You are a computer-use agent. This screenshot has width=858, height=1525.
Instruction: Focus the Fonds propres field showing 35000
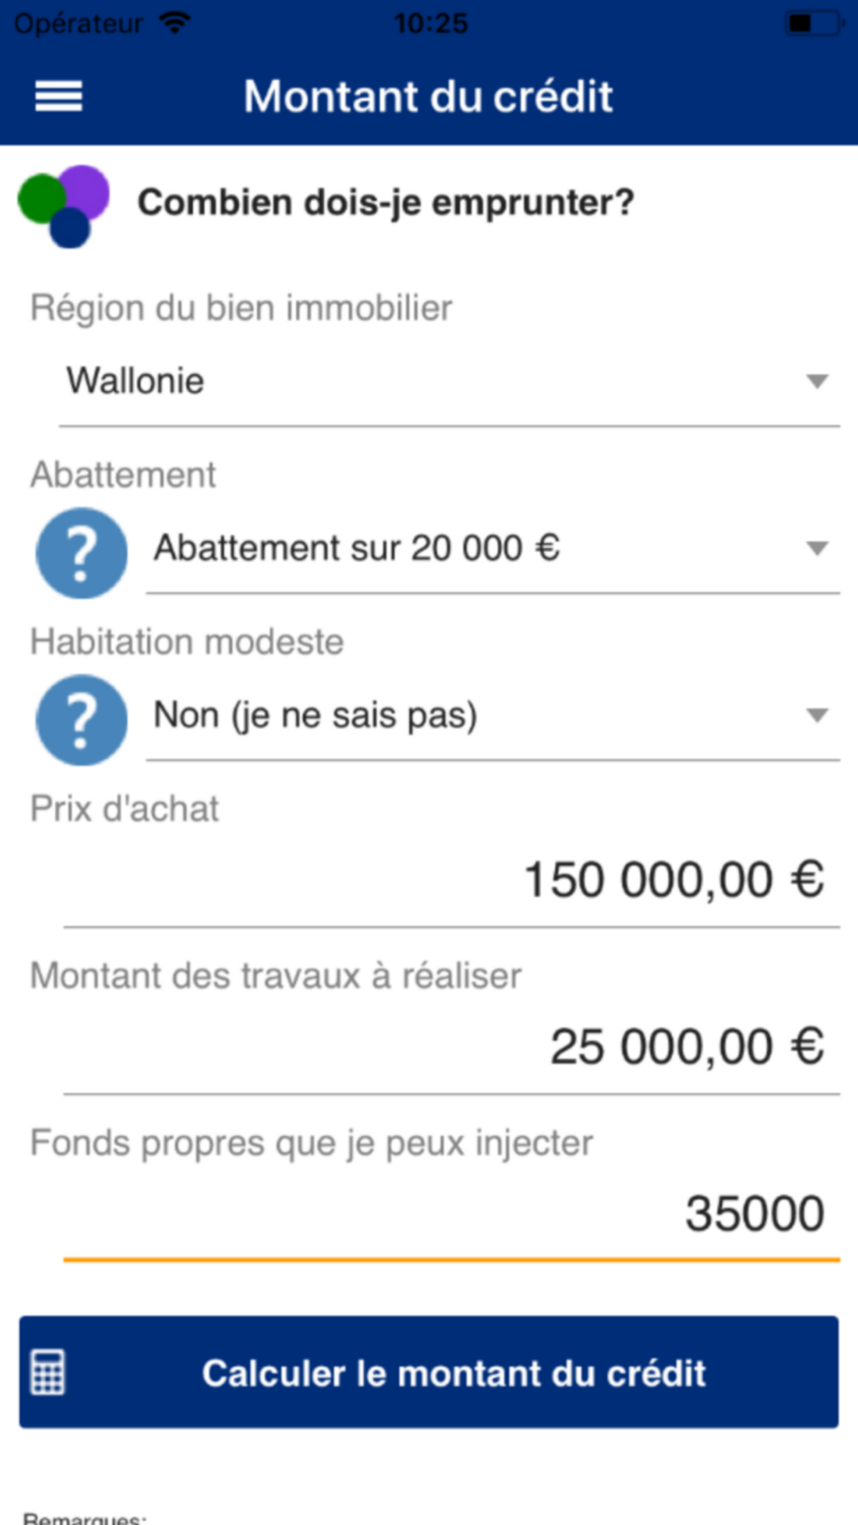tap(451, 1215)
